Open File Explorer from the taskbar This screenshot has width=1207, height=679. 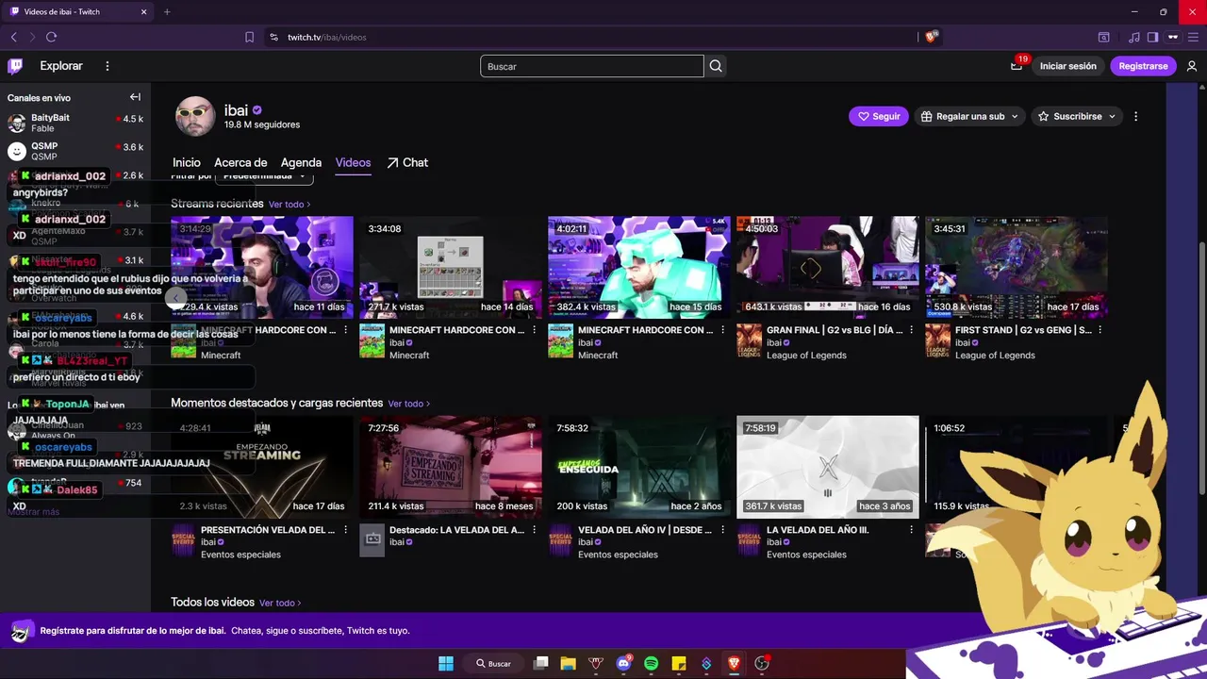tap(568, 663)
